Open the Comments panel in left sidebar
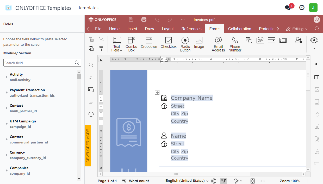This screenshot has width=323, height=184. tap(91, 77)
